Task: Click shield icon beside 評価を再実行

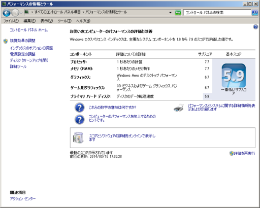Action: [x=232, y=153]
